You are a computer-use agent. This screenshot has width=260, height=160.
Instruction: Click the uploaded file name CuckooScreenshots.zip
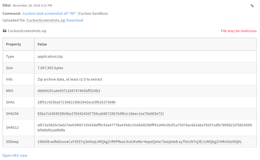pyautogui.click(x=46, y=20)
